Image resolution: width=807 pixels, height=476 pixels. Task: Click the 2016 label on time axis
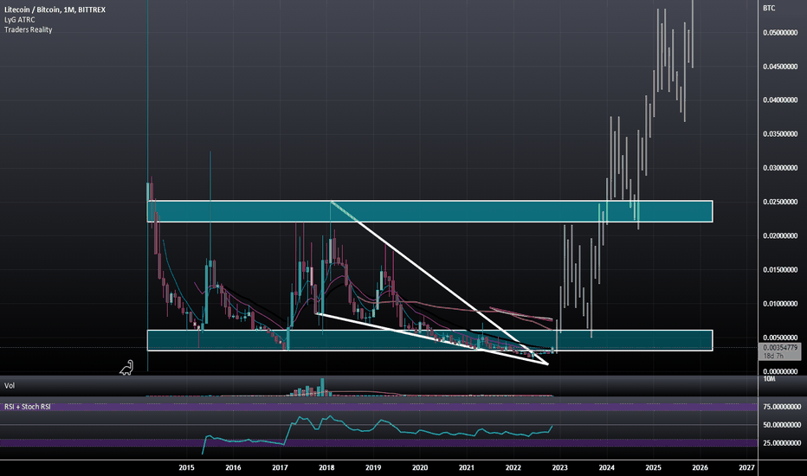point(233,467)
